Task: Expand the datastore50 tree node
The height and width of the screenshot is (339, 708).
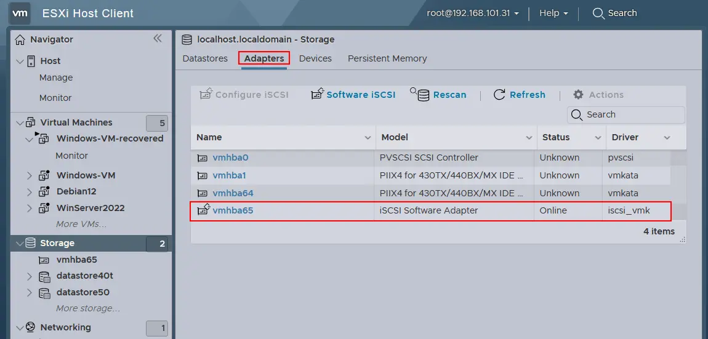Action: tap(30, 292)
